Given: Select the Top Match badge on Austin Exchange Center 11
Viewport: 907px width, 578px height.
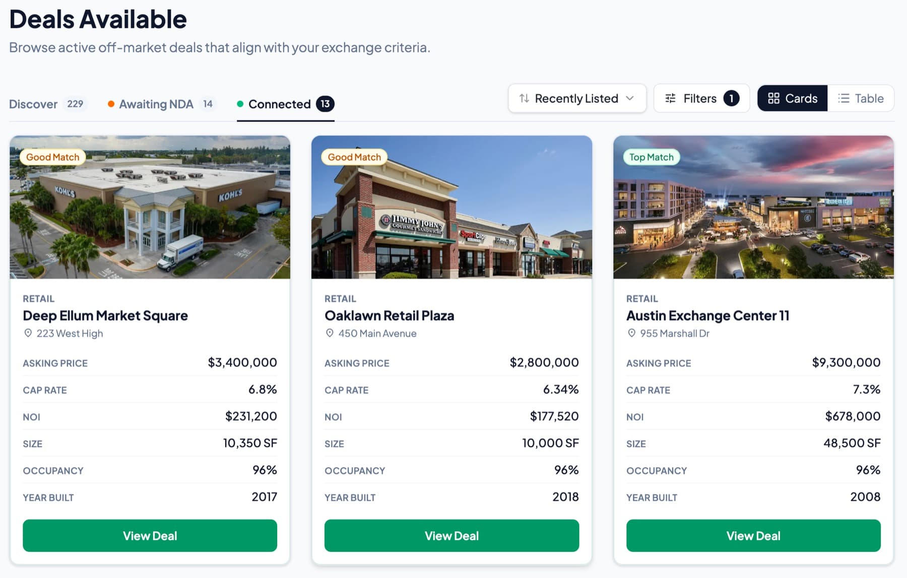Looking at the screenshot, I should click(651, 157).
